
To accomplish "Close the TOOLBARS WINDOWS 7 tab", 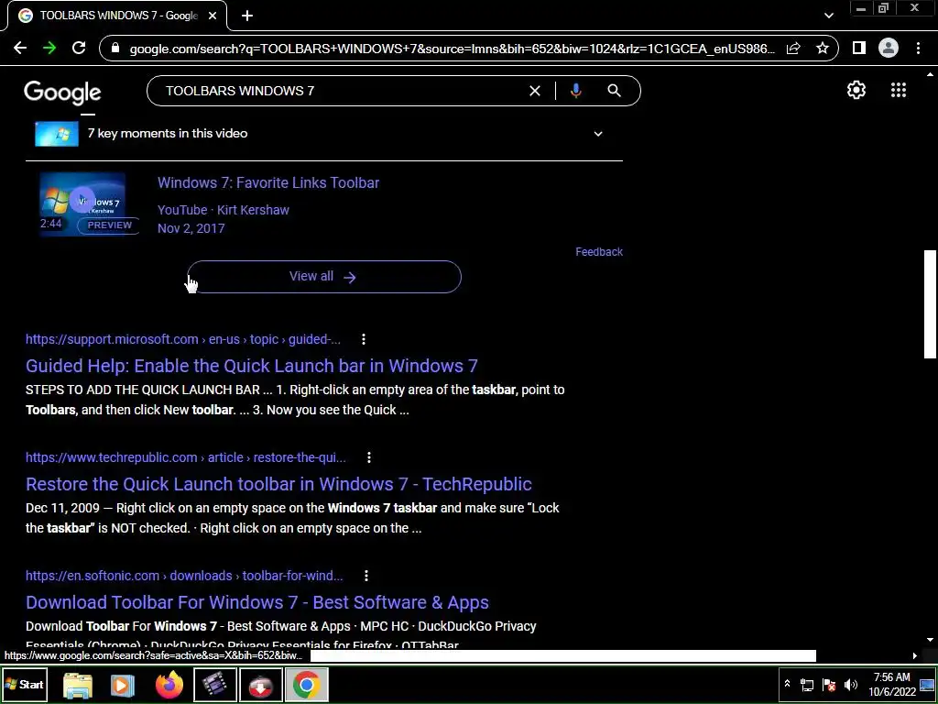I will tap(213, 16).
